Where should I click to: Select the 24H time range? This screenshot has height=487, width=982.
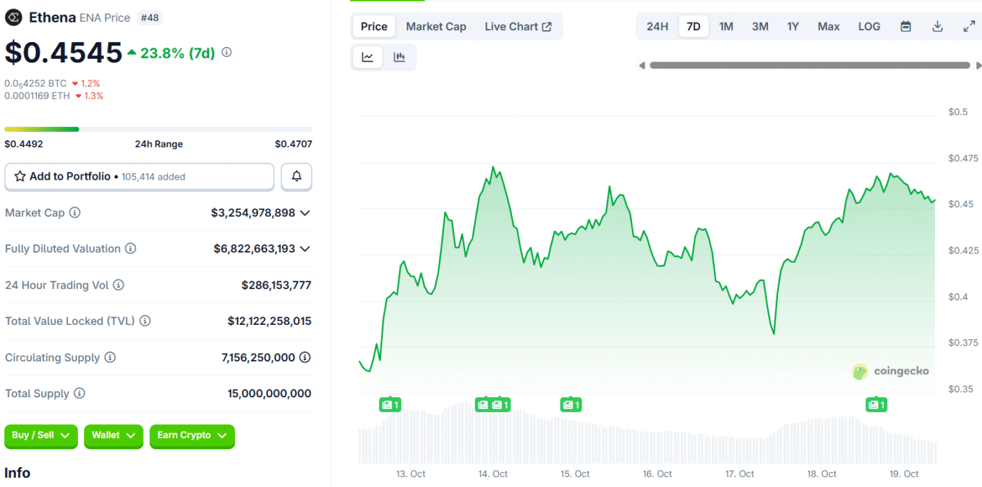(657, 27)
